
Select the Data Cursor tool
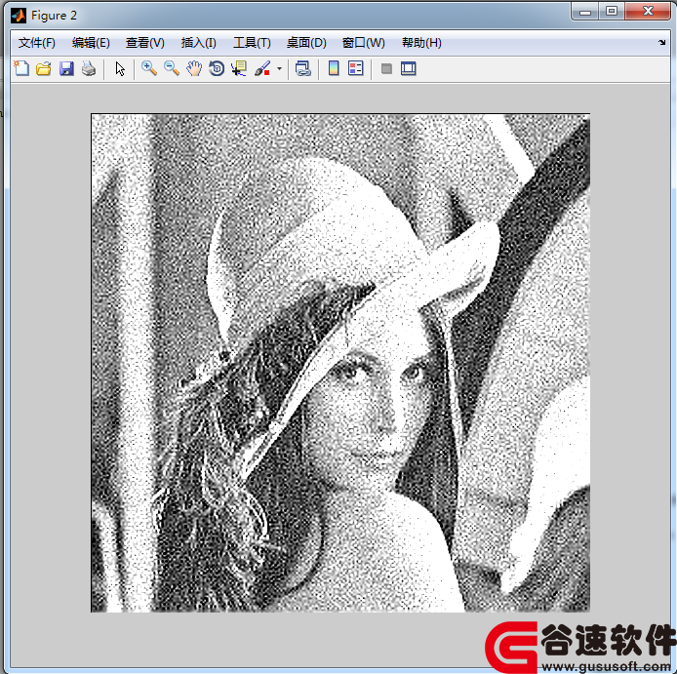239,68
